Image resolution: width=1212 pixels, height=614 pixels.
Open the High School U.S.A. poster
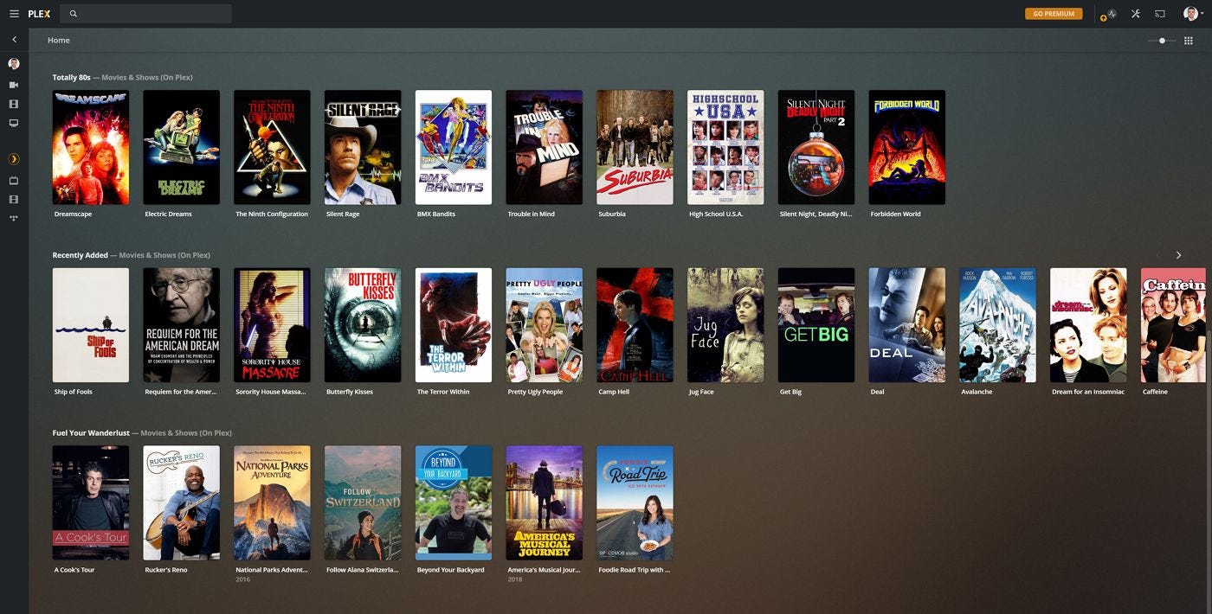pyautogui.click(x=725, y=147)
